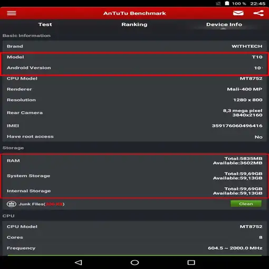Viewport: 269px width, 269px height.
Task: Select the Device Info tab
Action: 224,24
